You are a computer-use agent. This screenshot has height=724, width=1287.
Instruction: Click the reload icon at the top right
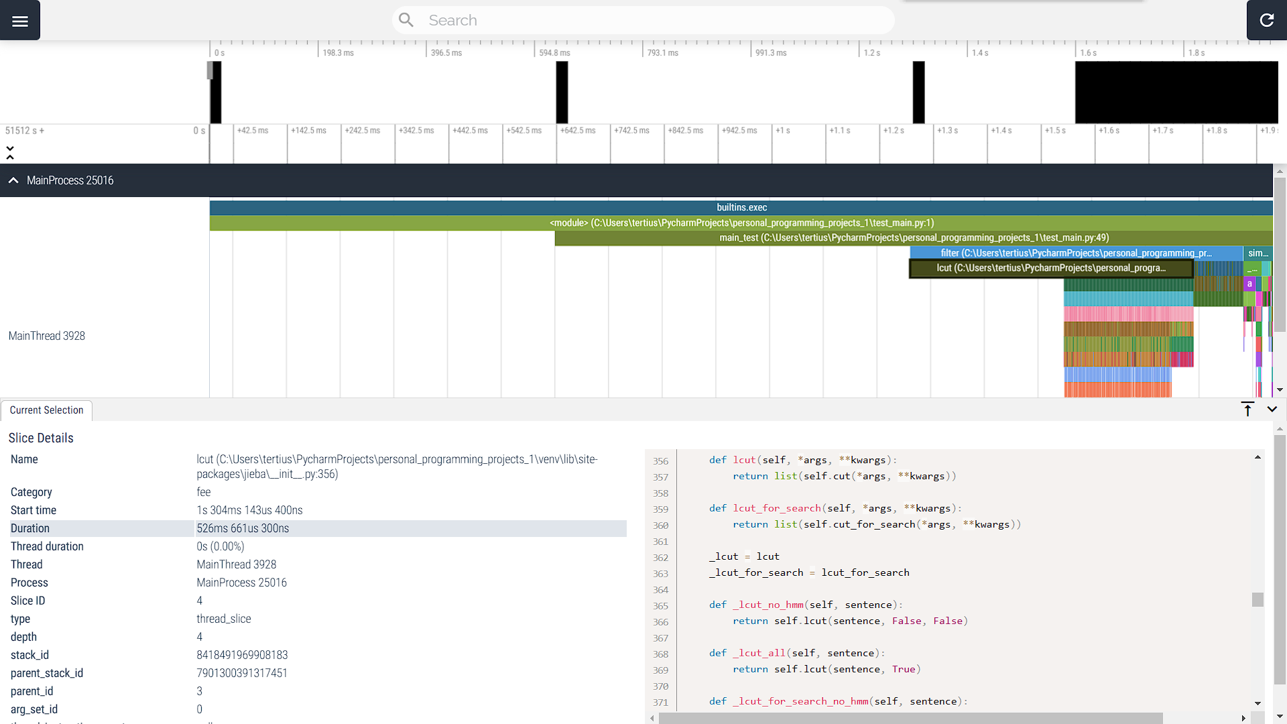click(x=1266, y=21)
